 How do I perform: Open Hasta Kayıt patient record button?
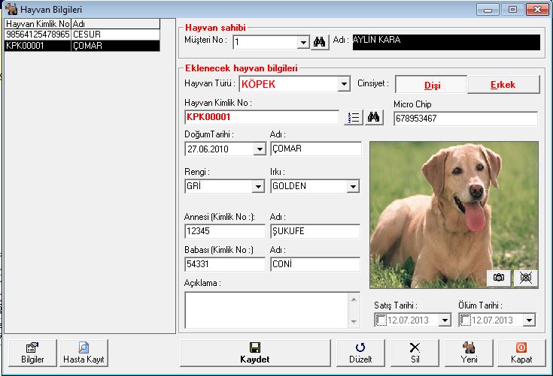[84, 353]
